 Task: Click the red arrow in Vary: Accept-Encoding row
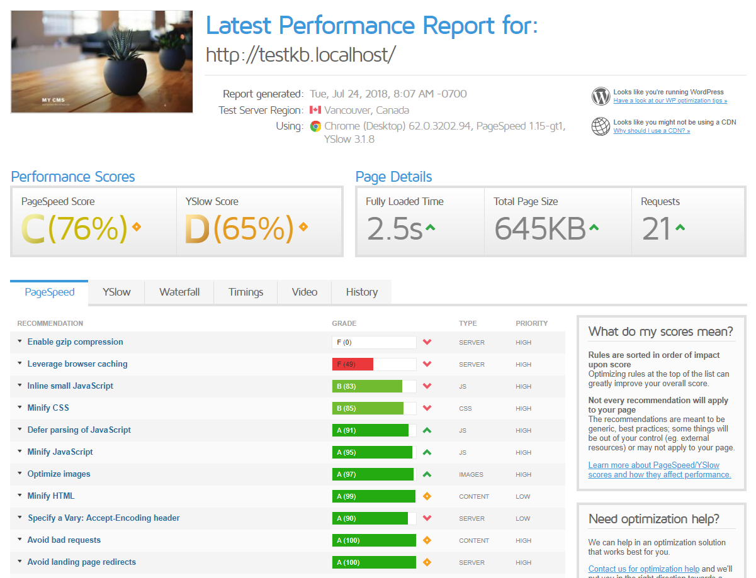point(427,518)
